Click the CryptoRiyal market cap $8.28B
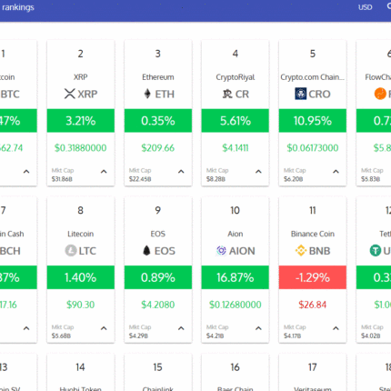The height and width of the screenshot is (391, 391). (x=216, y=179)
